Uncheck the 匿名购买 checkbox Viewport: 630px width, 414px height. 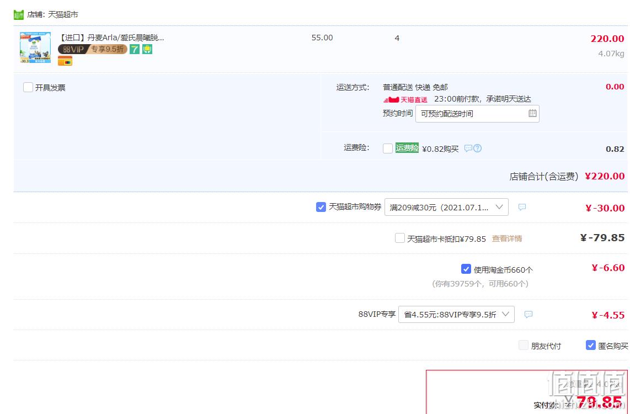[591, 345]
